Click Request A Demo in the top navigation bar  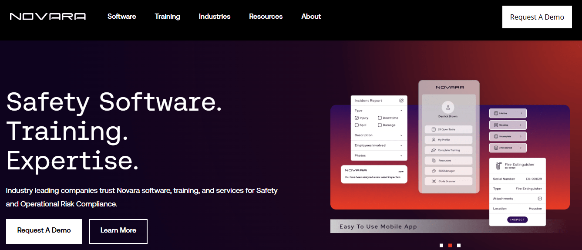537,17
